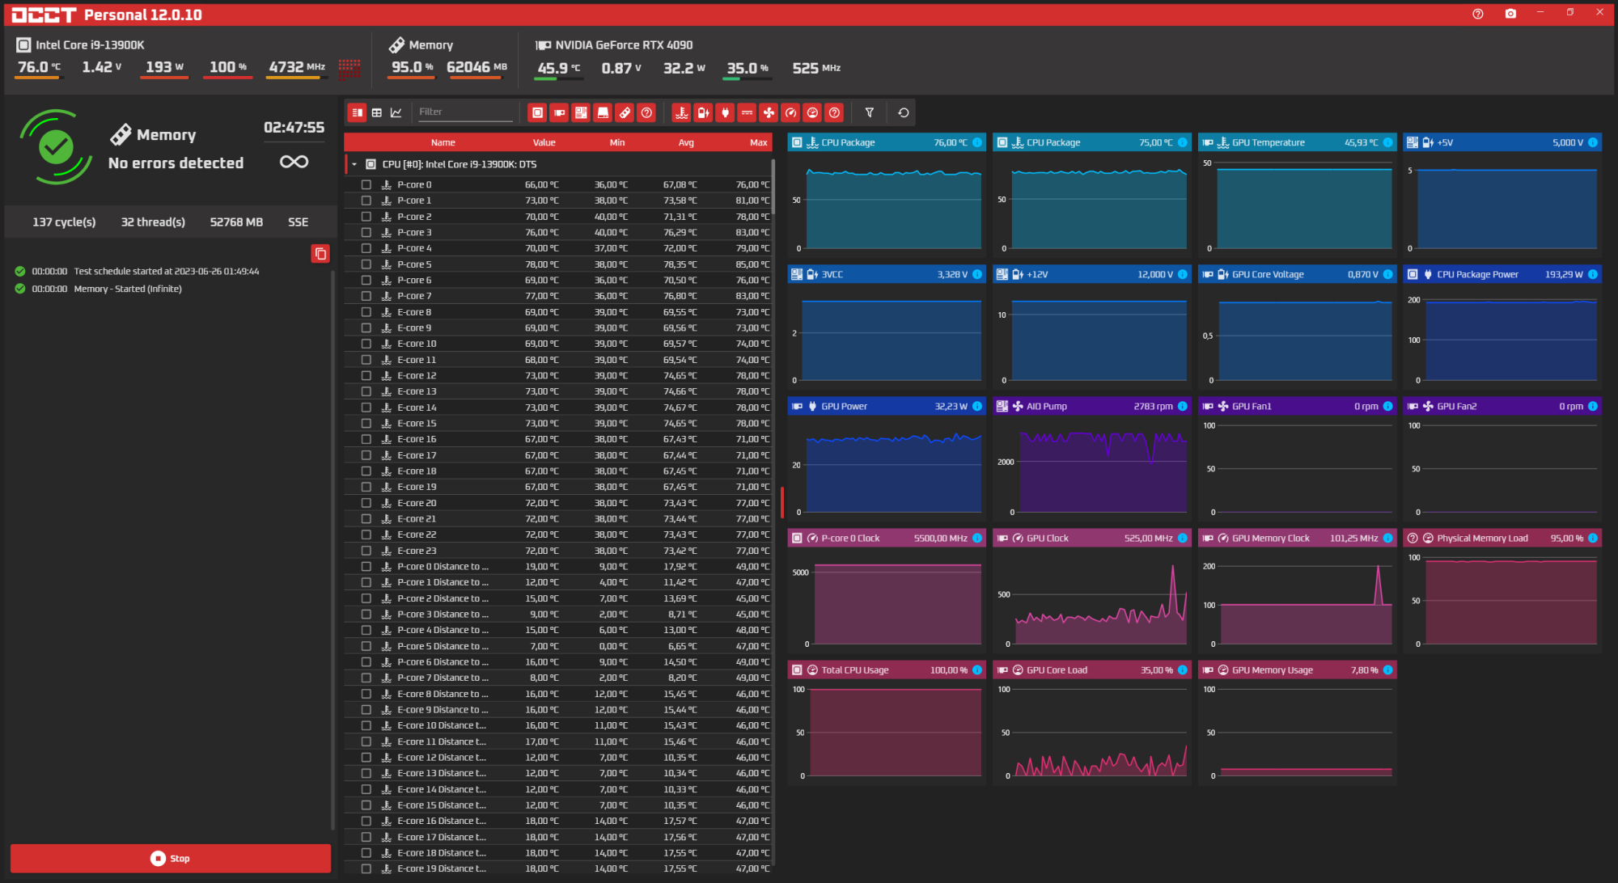Toggle the power plug sensor filter
Image resolution: width=1618 pixels, height=883 pixels.
(x=726, y=112)
